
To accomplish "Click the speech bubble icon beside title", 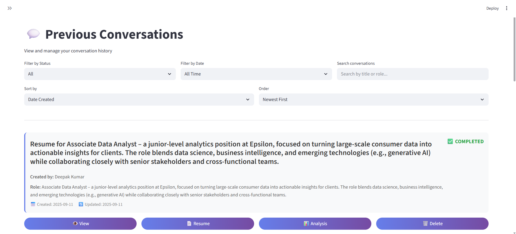I will coord(33,34).
